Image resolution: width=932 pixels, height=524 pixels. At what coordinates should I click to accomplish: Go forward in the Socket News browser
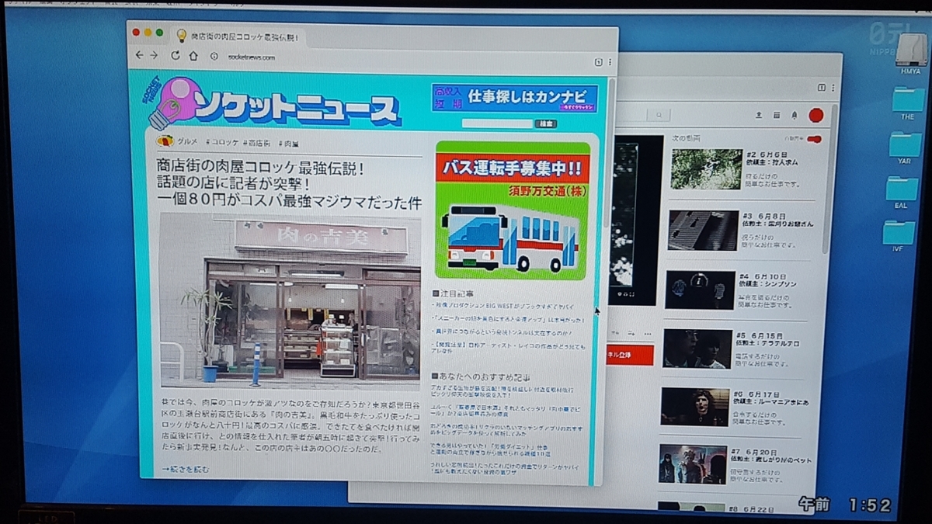click(x=154, y=56)
